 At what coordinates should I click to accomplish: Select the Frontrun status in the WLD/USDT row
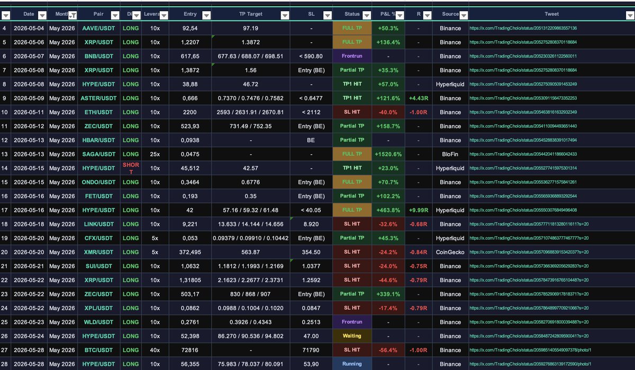coord(352,322)
